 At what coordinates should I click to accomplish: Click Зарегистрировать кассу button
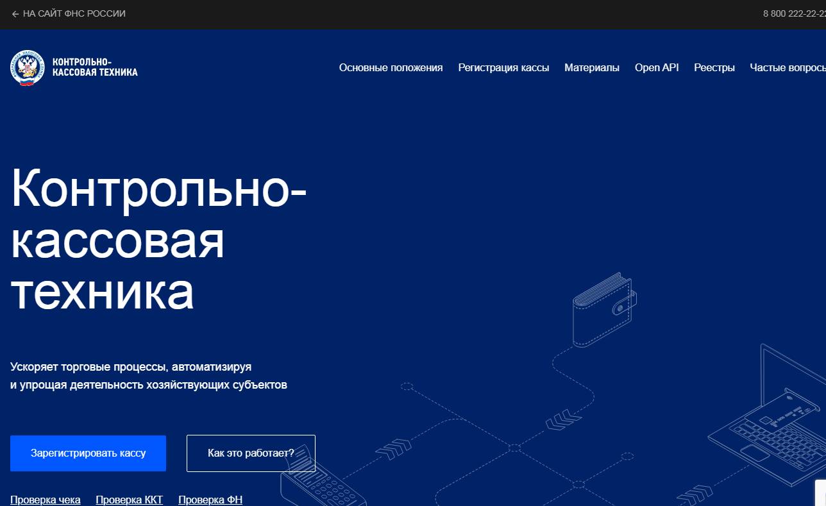point(88,453)
